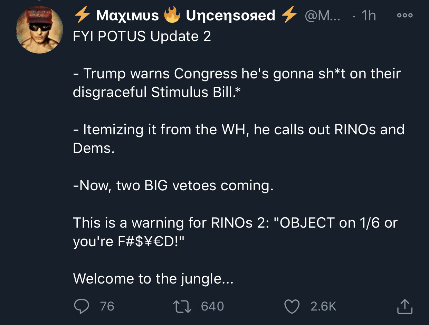Open the share icon for this tweet
Image resolution: width=429 pixels, height=325 pixels.
405,306
